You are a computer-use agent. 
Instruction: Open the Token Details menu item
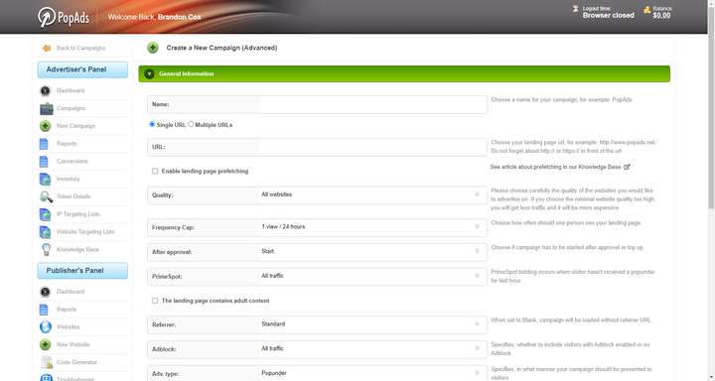tap(73, 196)
